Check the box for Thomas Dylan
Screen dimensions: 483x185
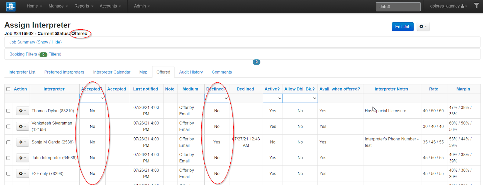click(x=8, y=111)
